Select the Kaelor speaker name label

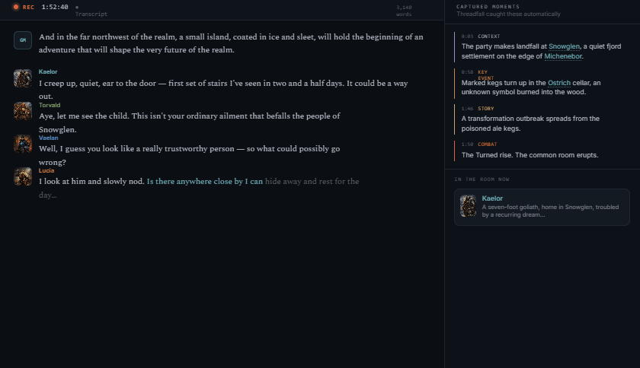[x=48, y=71]
